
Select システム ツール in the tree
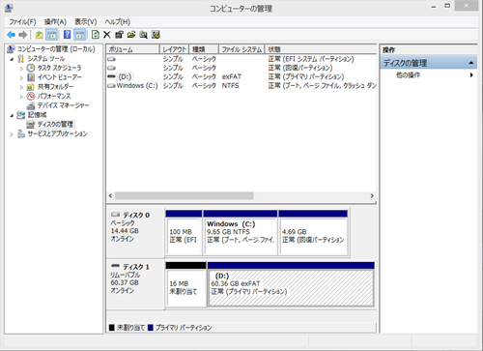click(46, 59)
